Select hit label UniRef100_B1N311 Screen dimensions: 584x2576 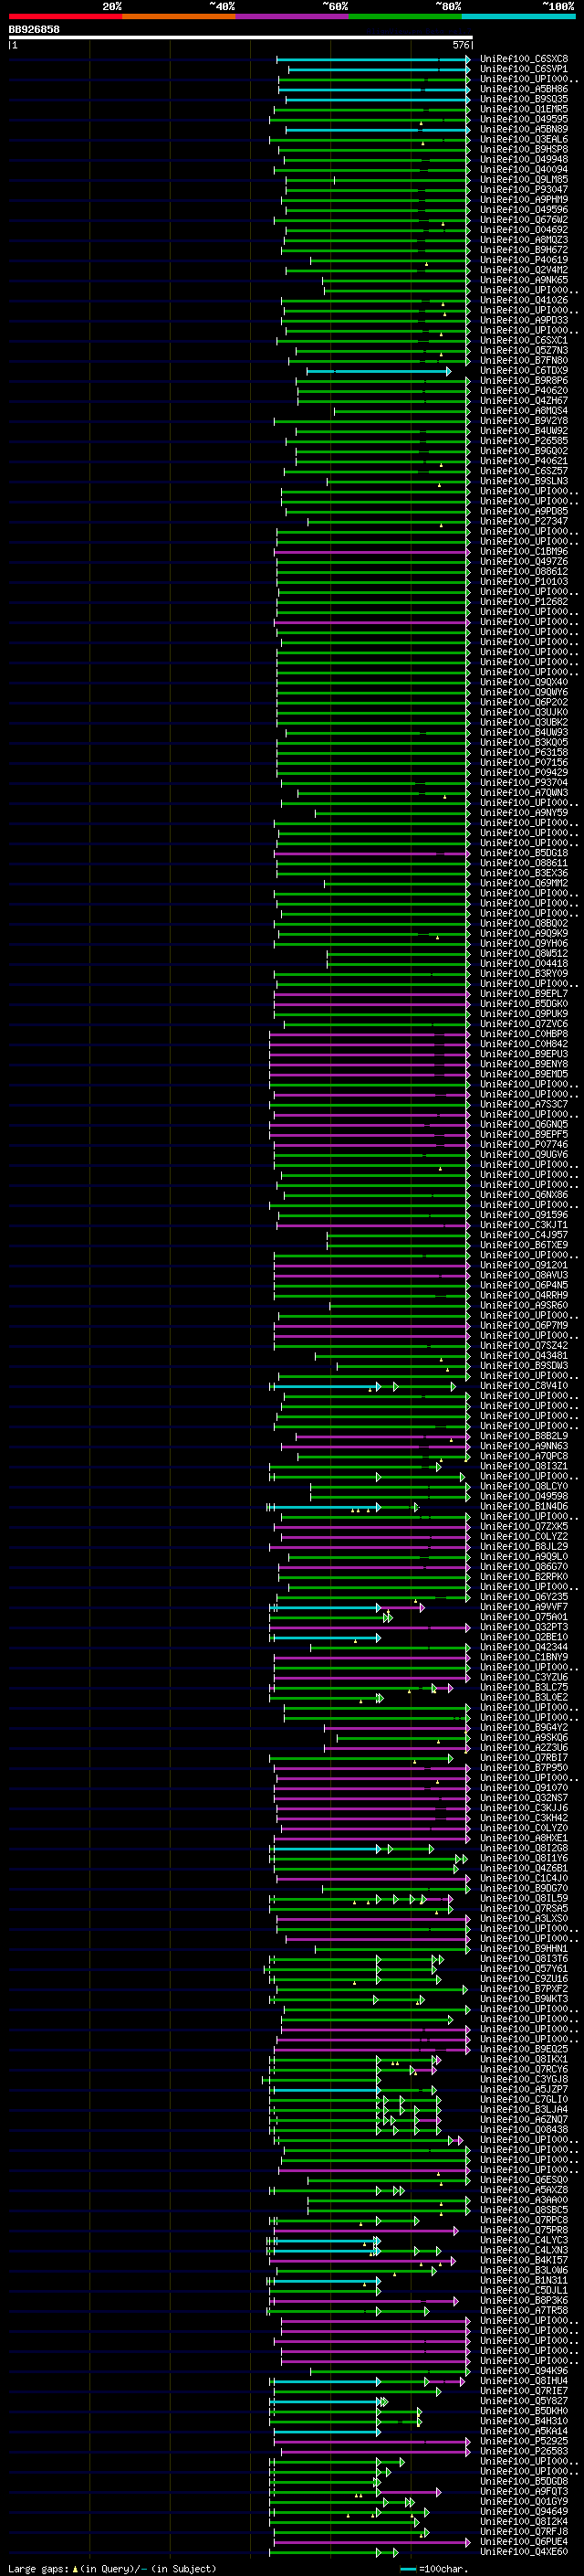coord(524,2280)
